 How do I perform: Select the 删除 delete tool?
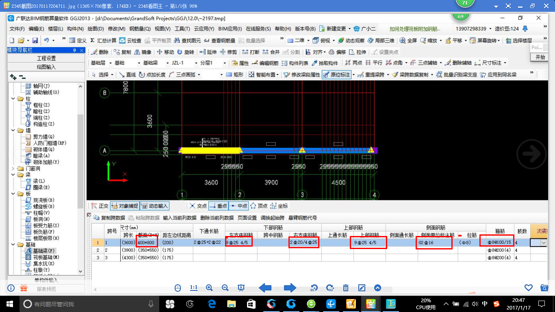tap(100, 52)
